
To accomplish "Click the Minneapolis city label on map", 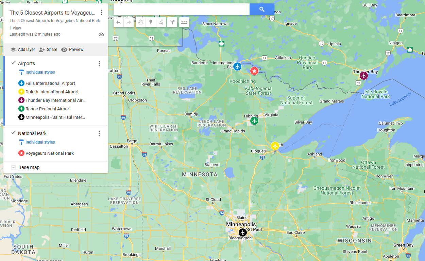I will pos(241,225).
